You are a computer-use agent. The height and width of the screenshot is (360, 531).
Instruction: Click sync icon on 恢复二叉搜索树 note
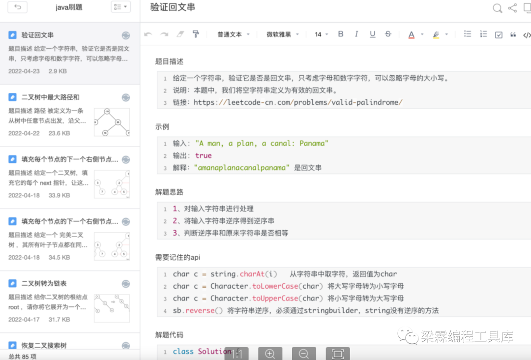[126, 345]
